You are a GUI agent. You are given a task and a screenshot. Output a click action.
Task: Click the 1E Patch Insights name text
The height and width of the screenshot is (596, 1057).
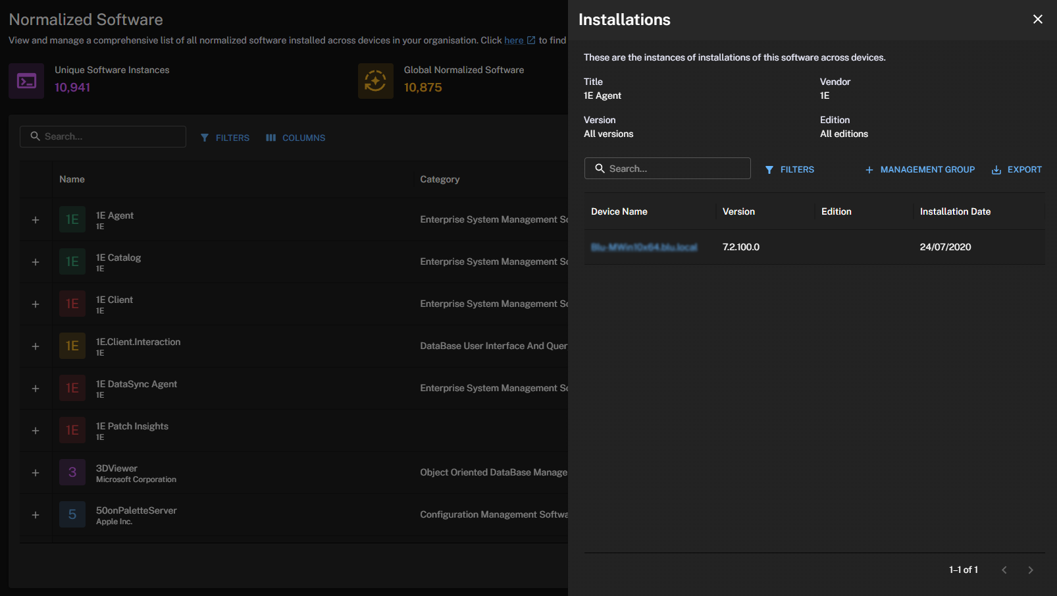click(x=132, y=426)
